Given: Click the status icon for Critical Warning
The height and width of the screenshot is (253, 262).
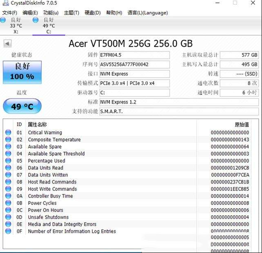Looking at the screenshot, I should (x=8, y=132).
